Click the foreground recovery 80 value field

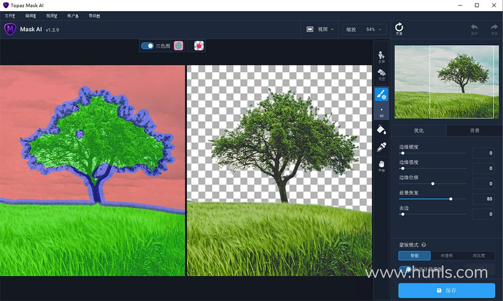click(x=483, y=199)
